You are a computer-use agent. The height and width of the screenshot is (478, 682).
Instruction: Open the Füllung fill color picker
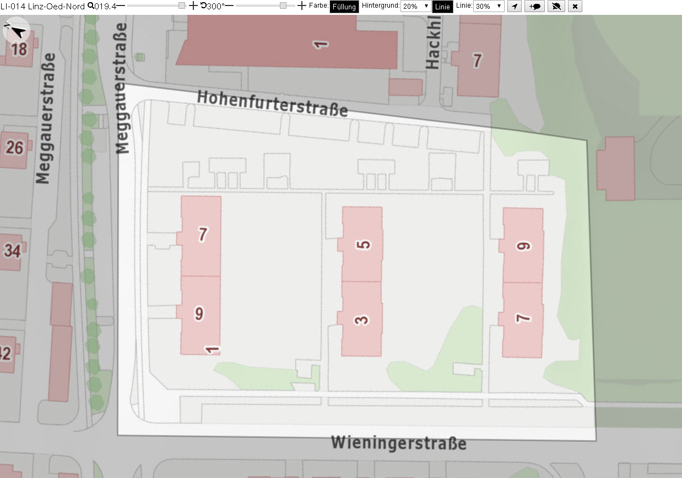click(344, 7)
